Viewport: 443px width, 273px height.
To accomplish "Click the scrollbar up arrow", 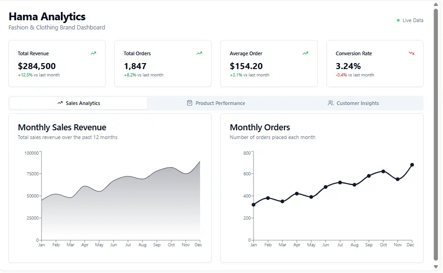I will pos(436,5).
